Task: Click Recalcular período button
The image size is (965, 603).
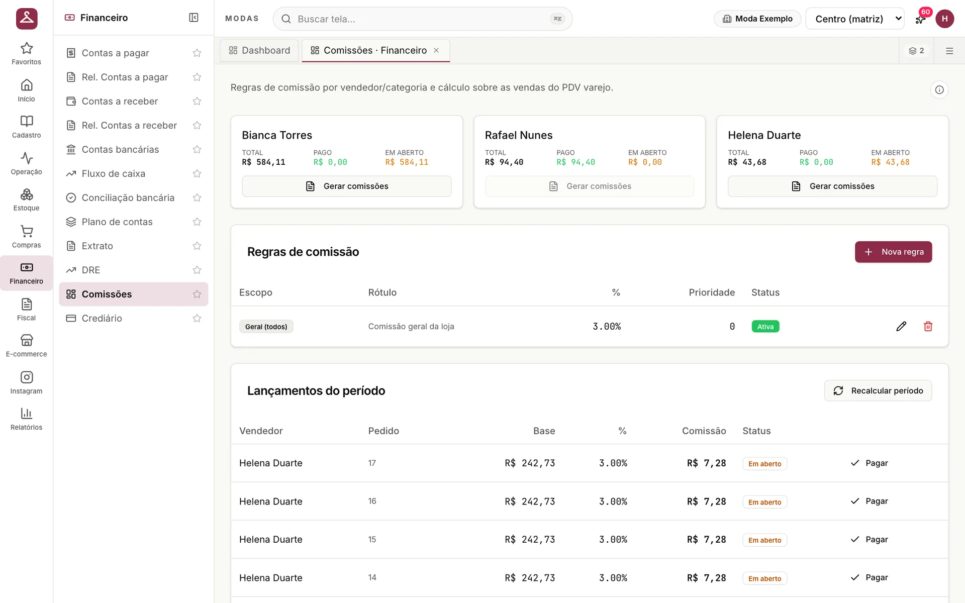Action: tap(878, 390)
